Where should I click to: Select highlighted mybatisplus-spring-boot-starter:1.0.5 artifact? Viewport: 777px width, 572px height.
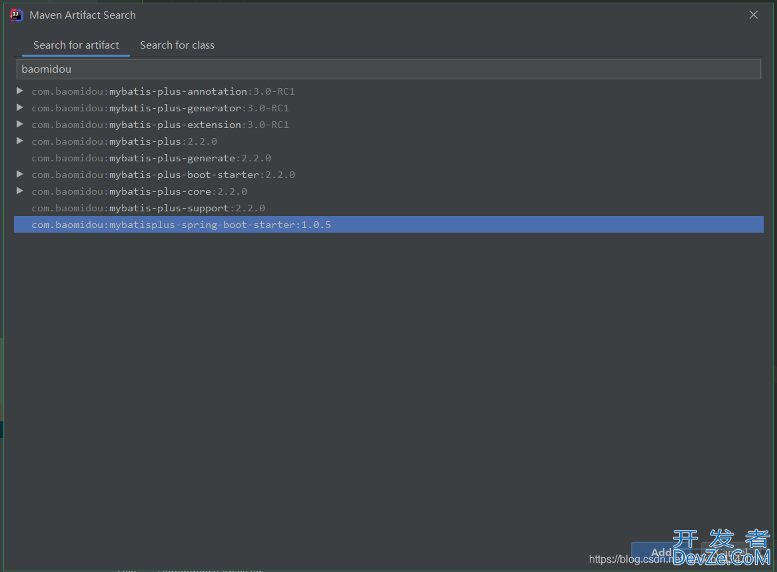coord(388,225)
